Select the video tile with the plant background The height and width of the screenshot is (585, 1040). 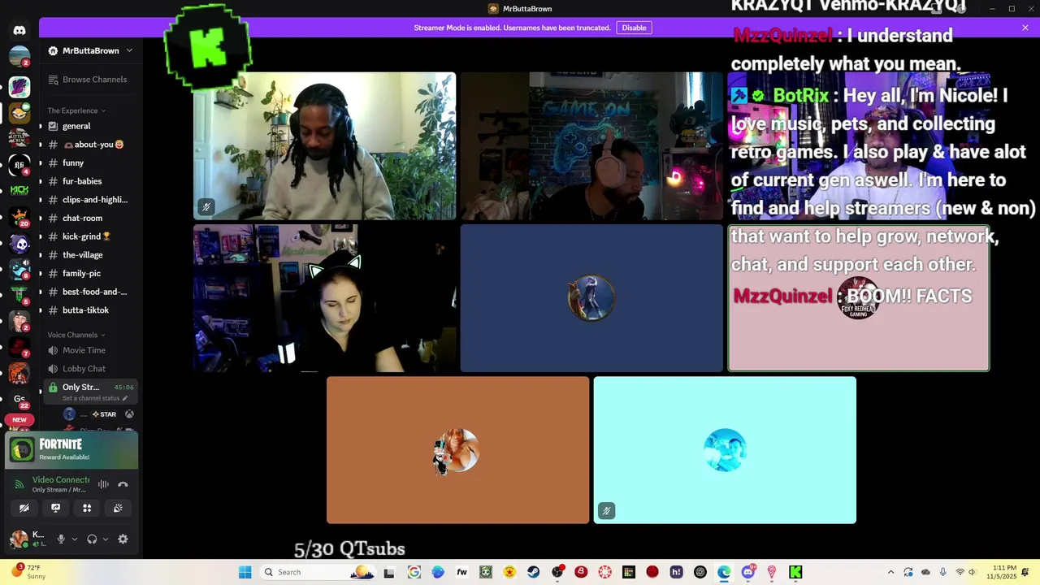pyautogui.click(x=324, y=146)
